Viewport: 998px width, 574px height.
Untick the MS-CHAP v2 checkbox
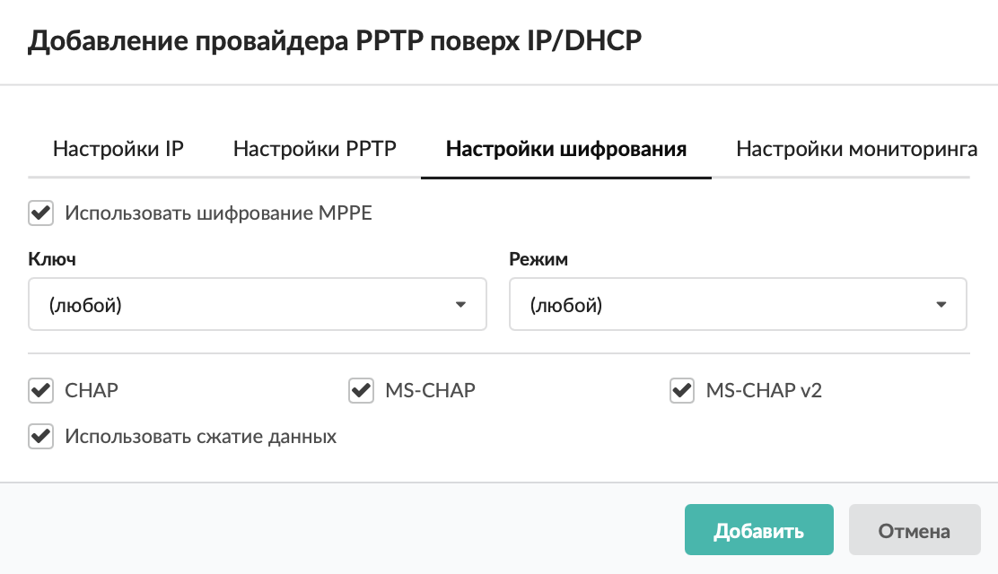pyautogui.click(x=682, y=391)
